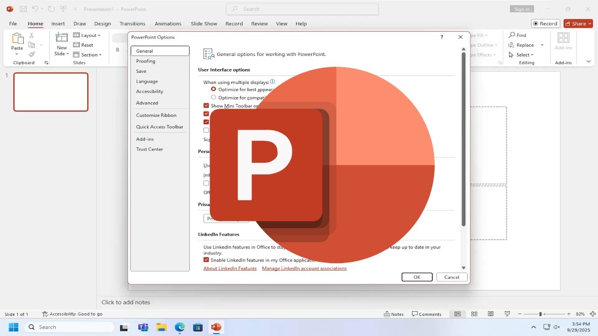Open Reading View from the status bar
The image size is (598, 336).
click(491, 314)
